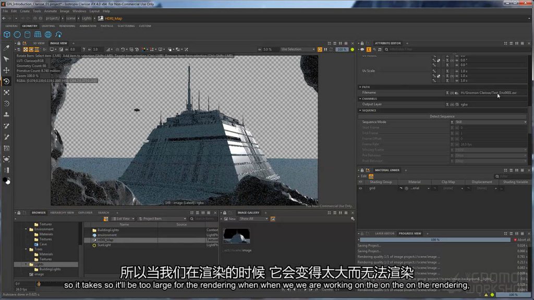
Task: Switch to the HIERARCHY VIEW tab
Action: point(62,213)
